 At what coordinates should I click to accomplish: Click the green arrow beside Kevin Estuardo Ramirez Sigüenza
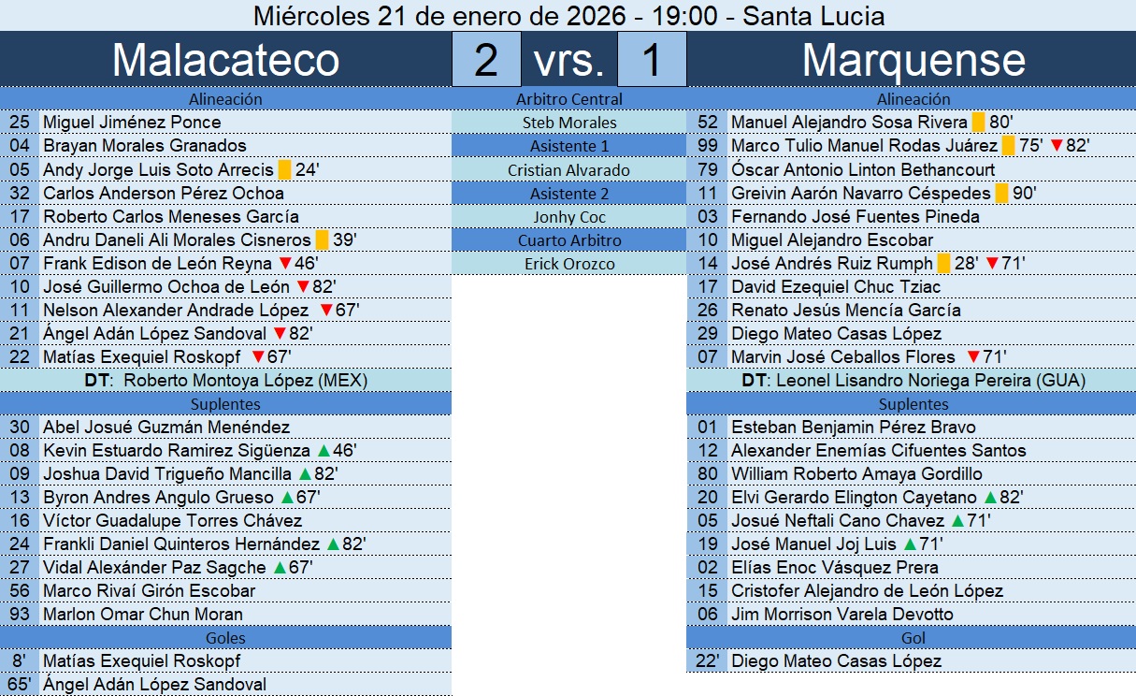[323, 450]
